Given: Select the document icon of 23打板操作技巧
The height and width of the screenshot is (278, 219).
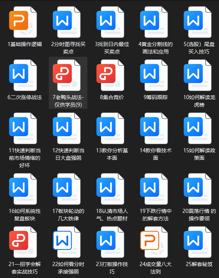Looking at the screenshot, I should pos(110,242).
